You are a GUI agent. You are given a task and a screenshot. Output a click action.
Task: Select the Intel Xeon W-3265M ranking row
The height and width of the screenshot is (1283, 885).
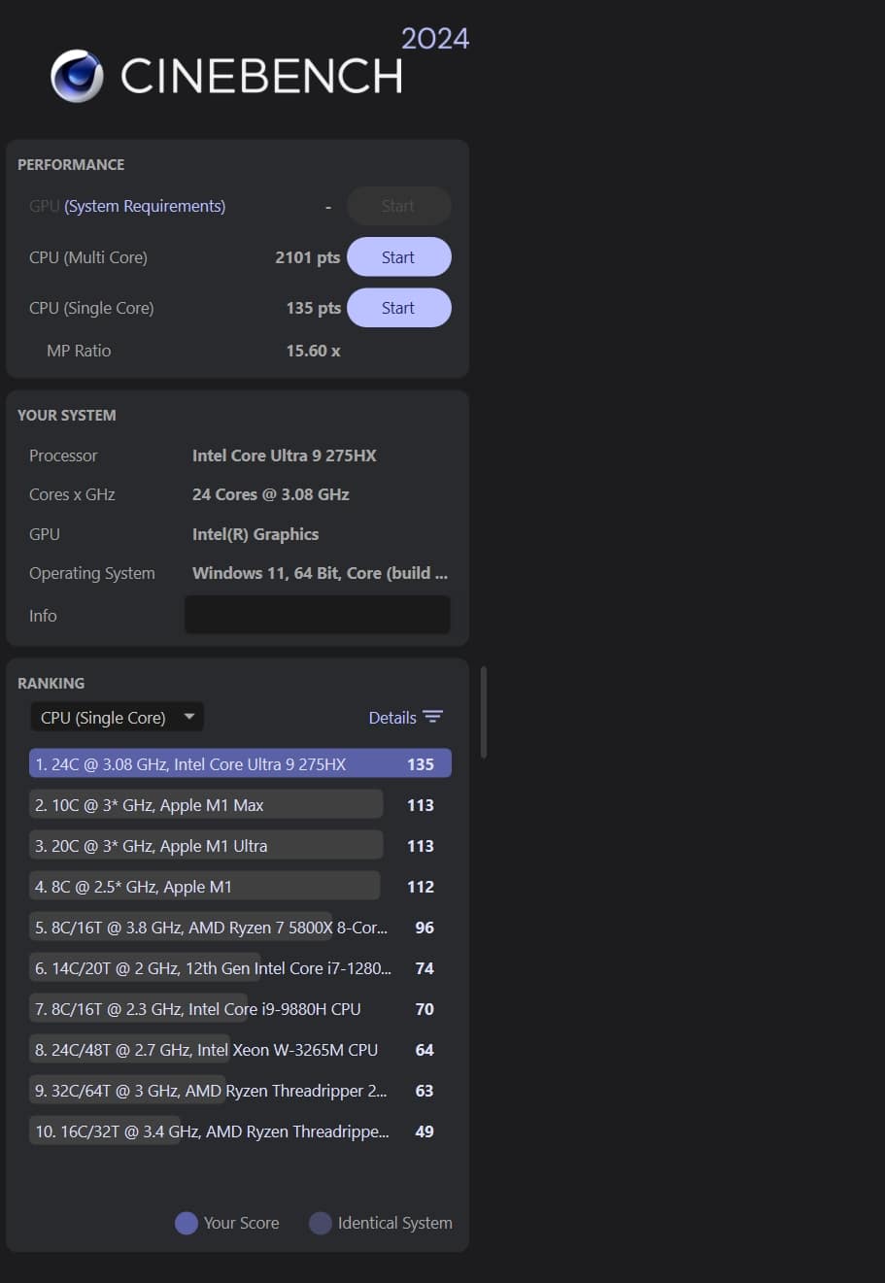point(206,1050)
